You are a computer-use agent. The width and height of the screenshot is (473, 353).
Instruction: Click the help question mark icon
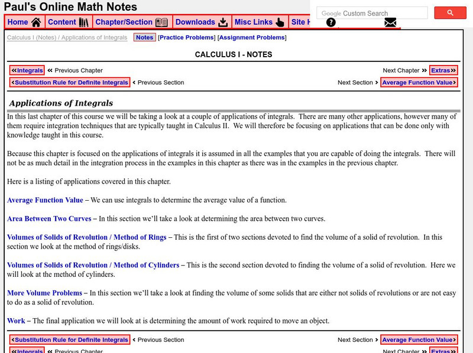(331, 22)
